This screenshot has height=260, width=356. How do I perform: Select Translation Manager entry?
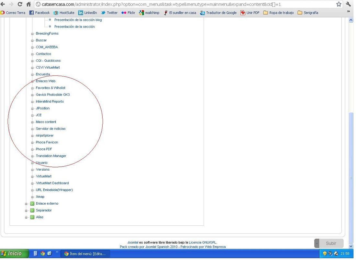[51, 156]
